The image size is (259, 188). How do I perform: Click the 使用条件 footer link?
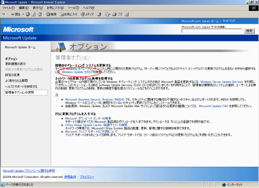pos(70,177)
